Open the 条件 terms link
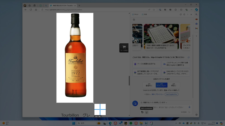 pyautogui.click(x=153, y=94)
